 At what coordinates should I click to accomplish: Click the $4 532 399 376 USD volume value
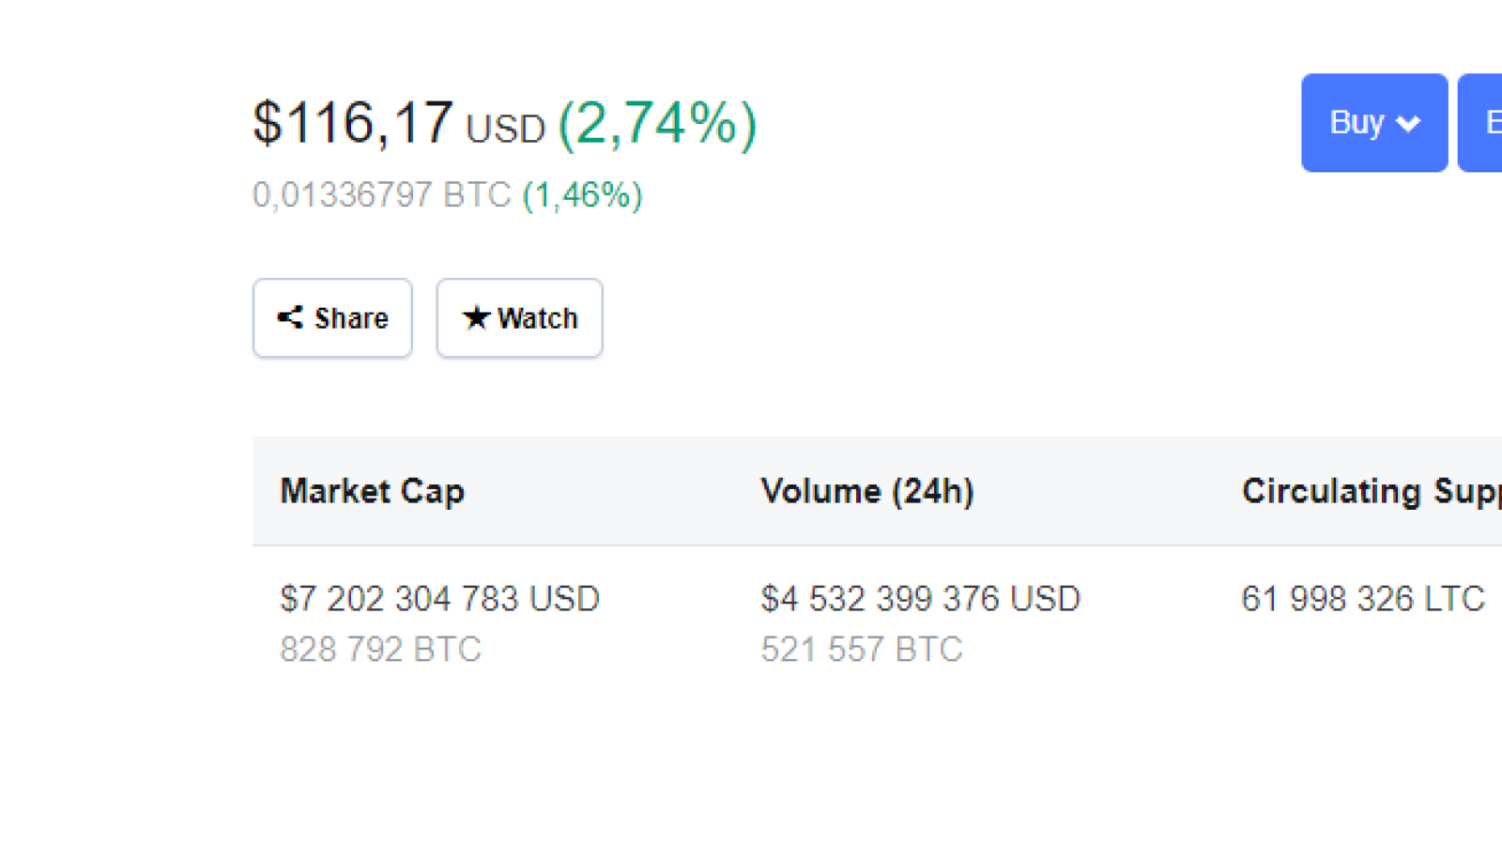click(x=921, y=599)
